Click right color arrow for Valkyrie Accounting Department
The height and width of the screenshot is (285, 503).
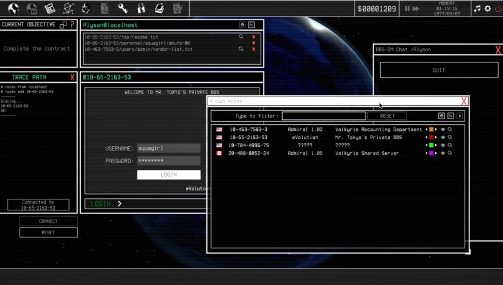click(436, 130)
